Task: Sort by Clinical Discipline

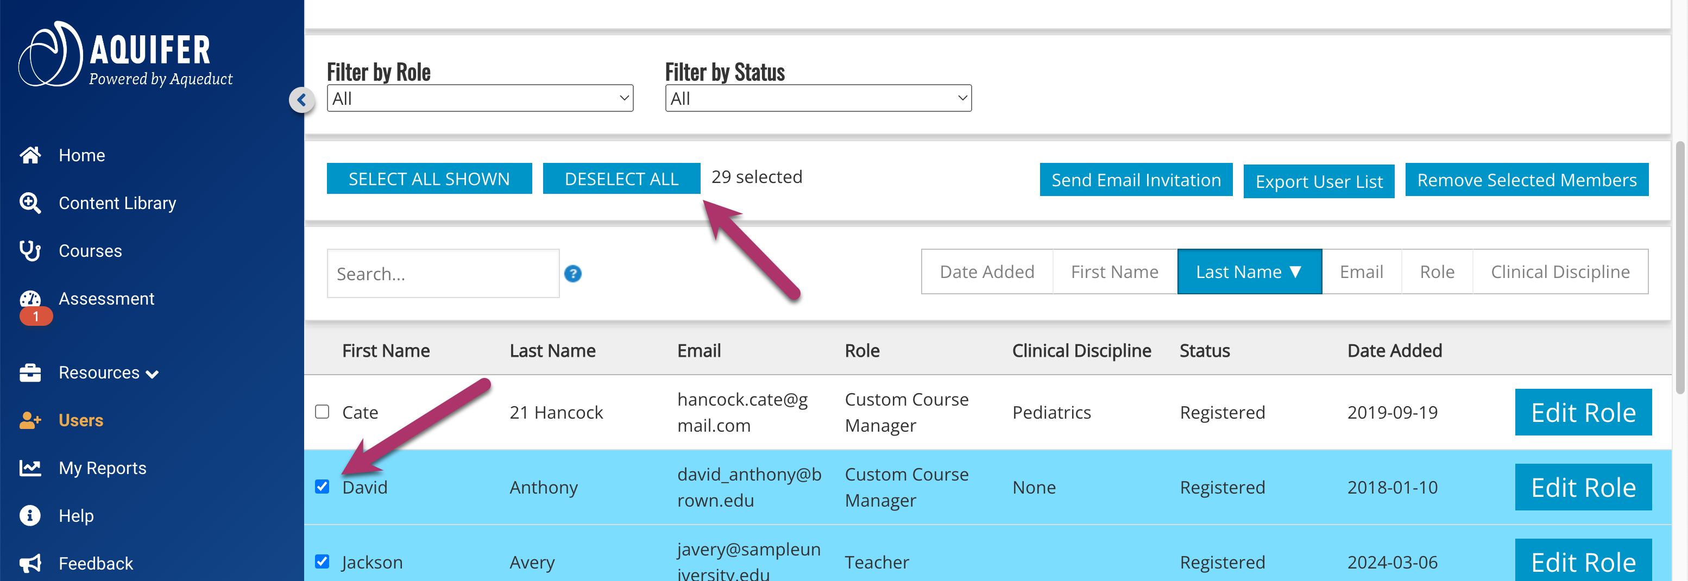Action: [1560, 272]
